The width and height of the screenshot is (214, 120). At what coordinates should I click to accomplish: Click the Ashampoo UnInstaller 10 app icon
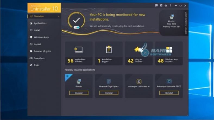[139, 81]
